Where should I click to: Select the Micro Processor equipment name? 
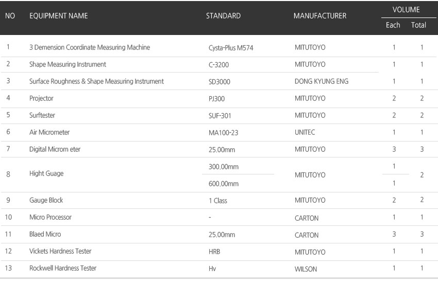tap(50, 217)
